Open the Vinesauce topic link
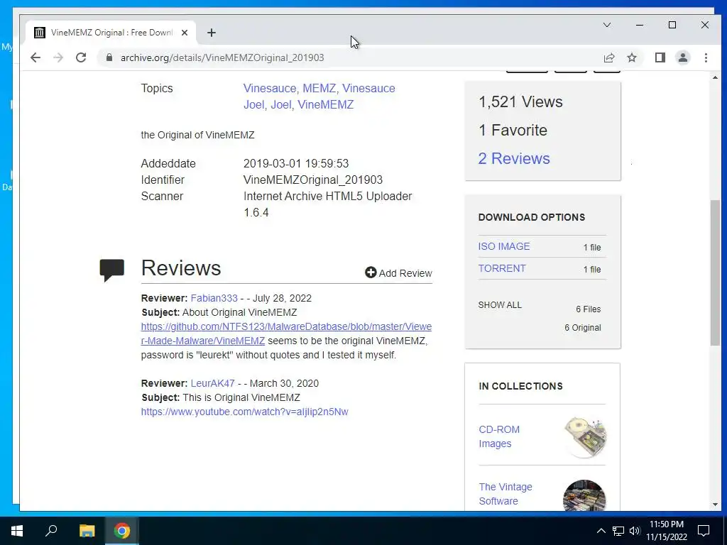This screenshot has height=545, width=727. [x=270, y=88]
